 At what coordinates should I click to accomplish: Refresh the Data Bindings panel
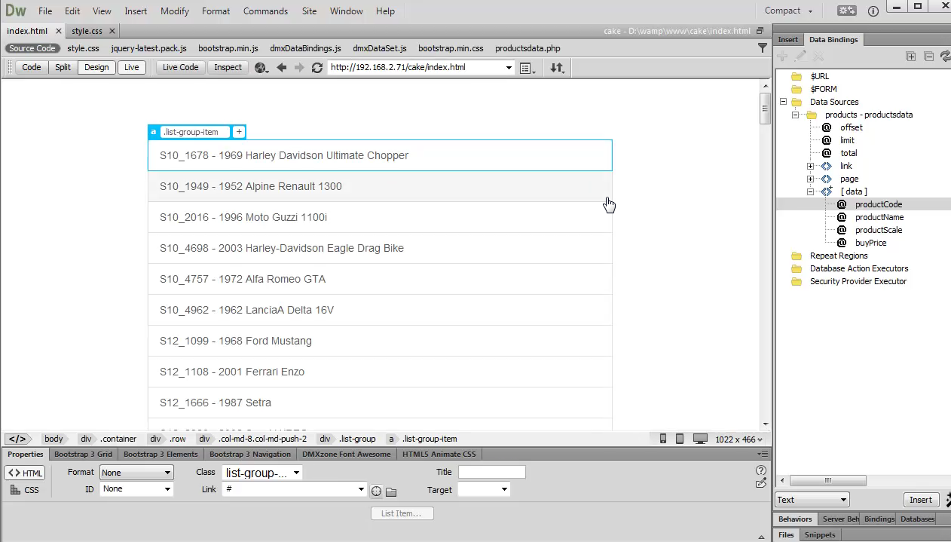pos(945,57)
